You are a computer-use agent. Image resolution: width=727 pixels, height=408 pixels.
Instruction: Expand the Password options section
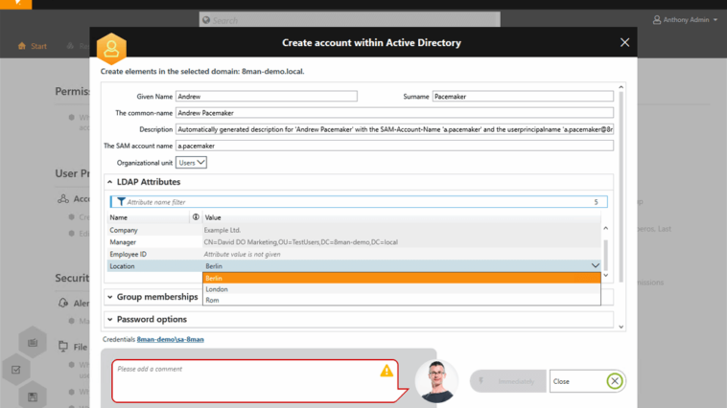coord(109,319)
